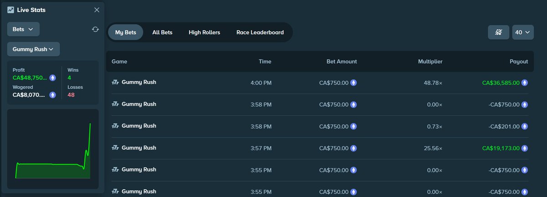Image resolution: width=547 pixels, height=197 pixels.
Task: Click the 0.73× multiplier value
Action: click(434, 126)
